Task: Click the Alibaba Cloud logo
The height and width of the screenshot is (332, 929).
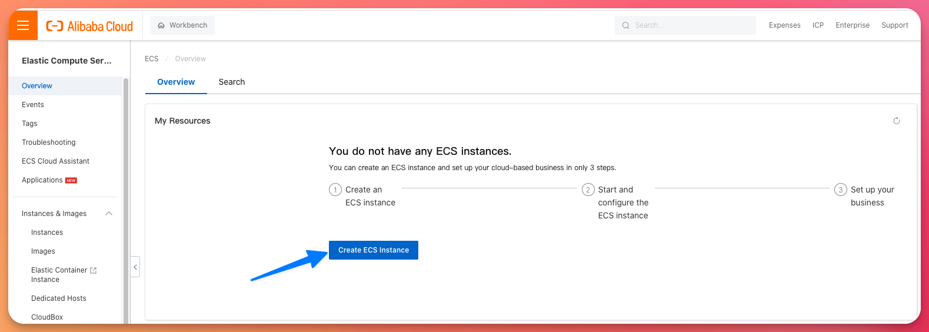Action: [x=89, y=26]
